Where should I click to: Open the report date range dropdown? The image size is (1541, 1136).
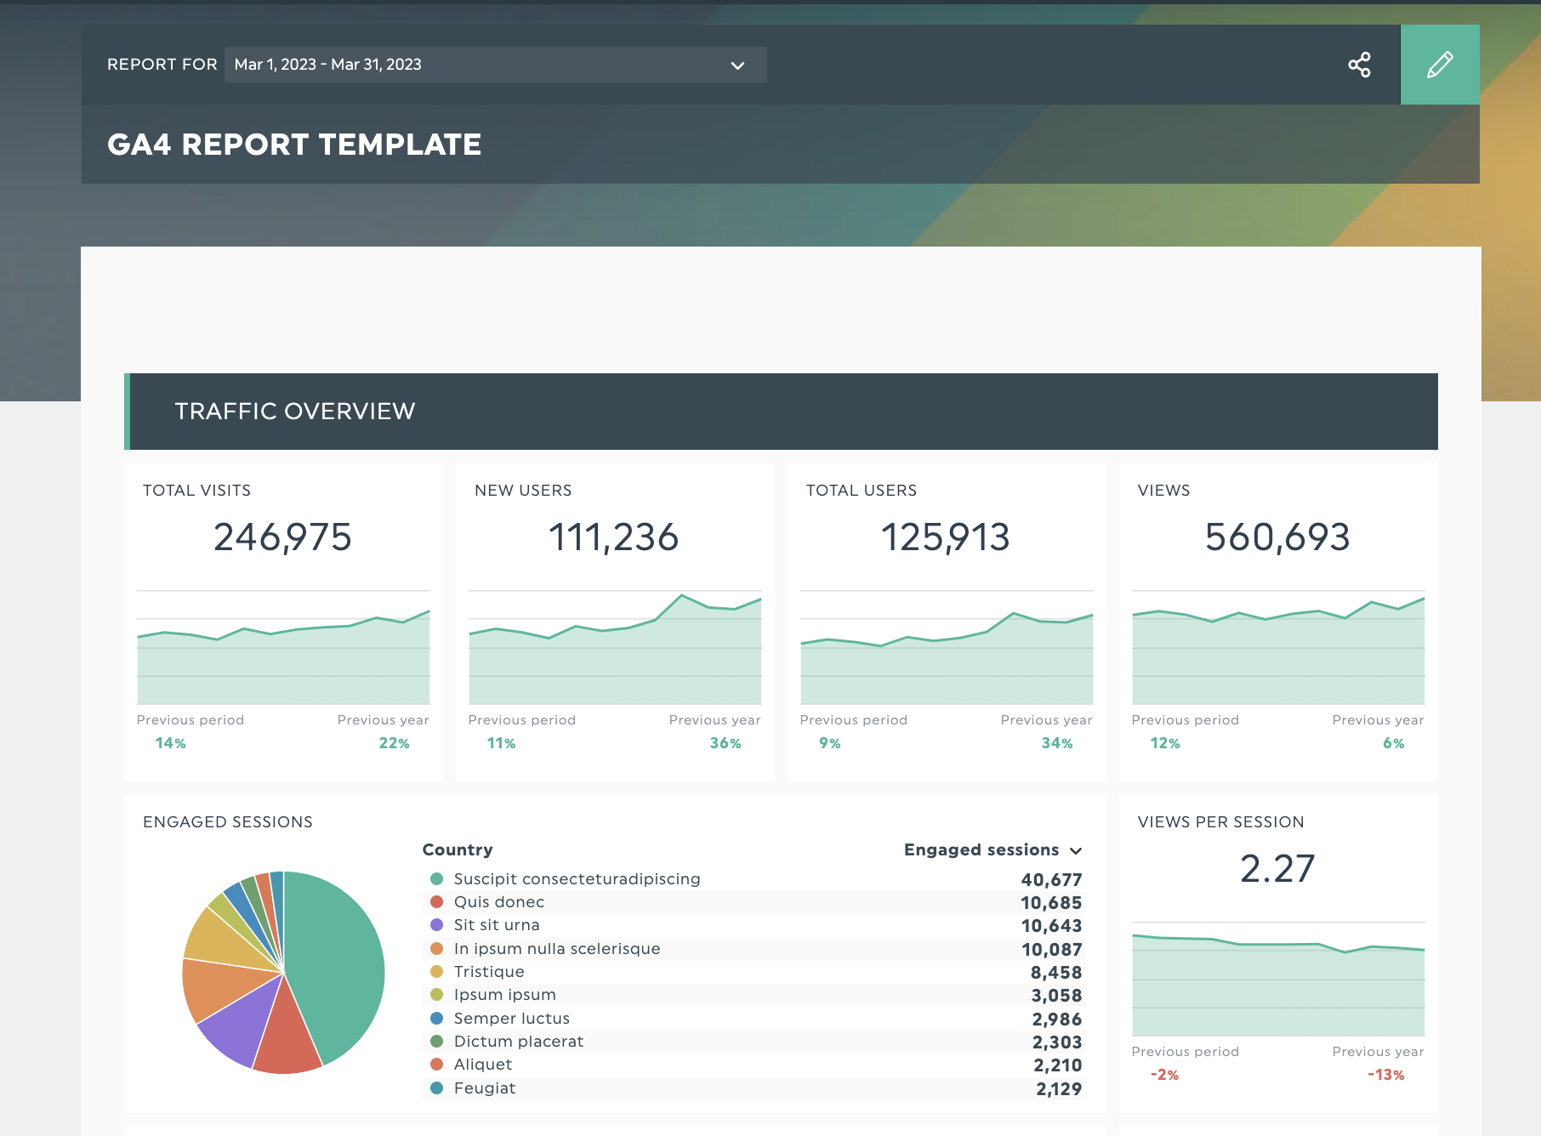(495, 65)
